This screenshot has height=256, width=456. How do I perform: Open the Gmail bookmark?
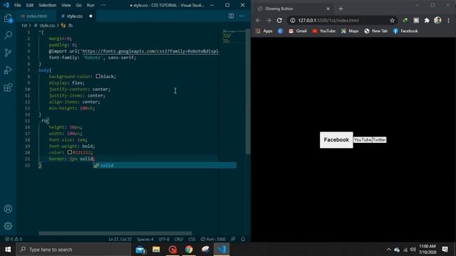(x=298, y=31)
